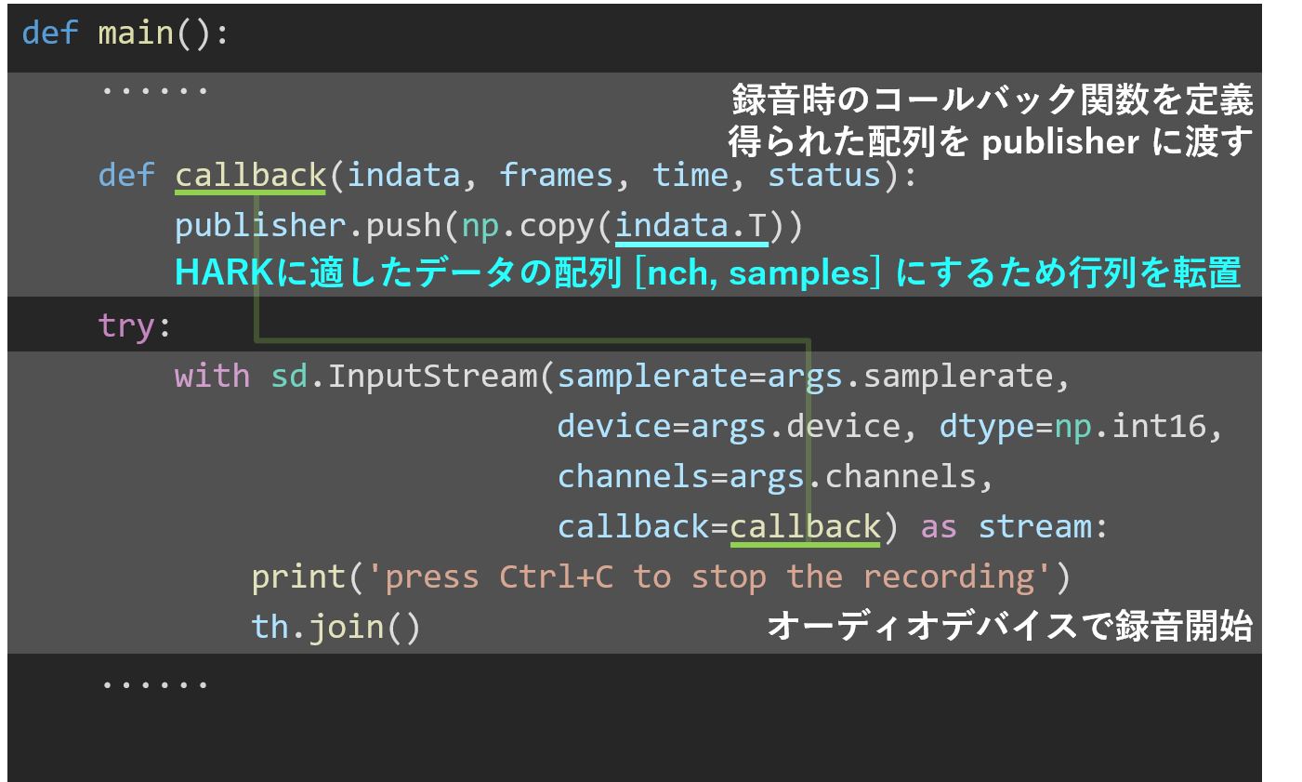Click the underlined callback function definition
The width and height of the screenshot is (1302, 782).
point(250,175)
